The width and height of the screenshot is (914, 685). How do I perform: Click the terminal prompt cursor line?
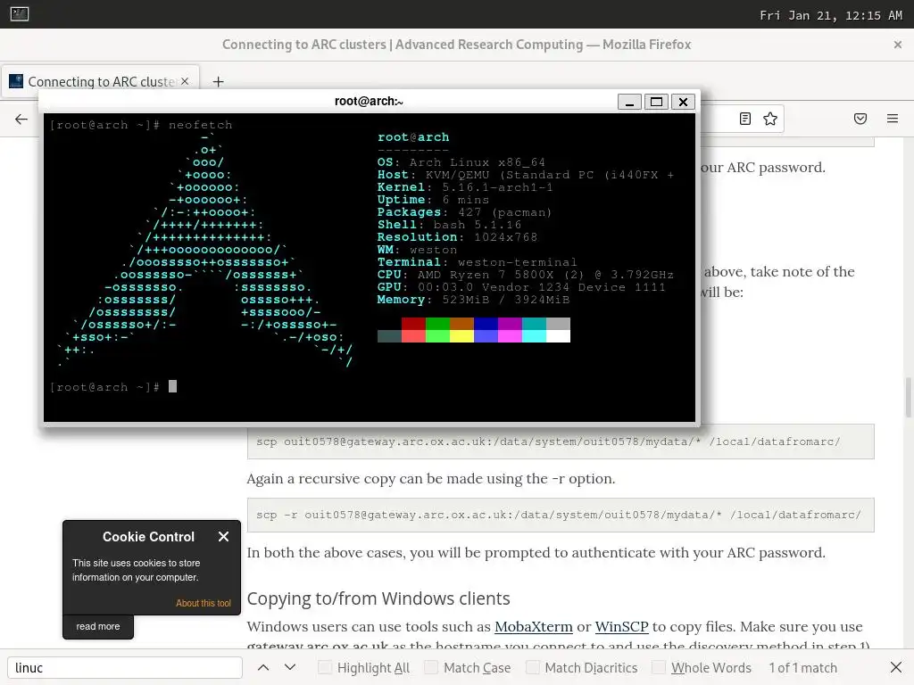(x=113, y=387)
